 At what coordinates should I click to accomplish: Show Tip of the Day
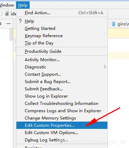(x=62, y=43)
